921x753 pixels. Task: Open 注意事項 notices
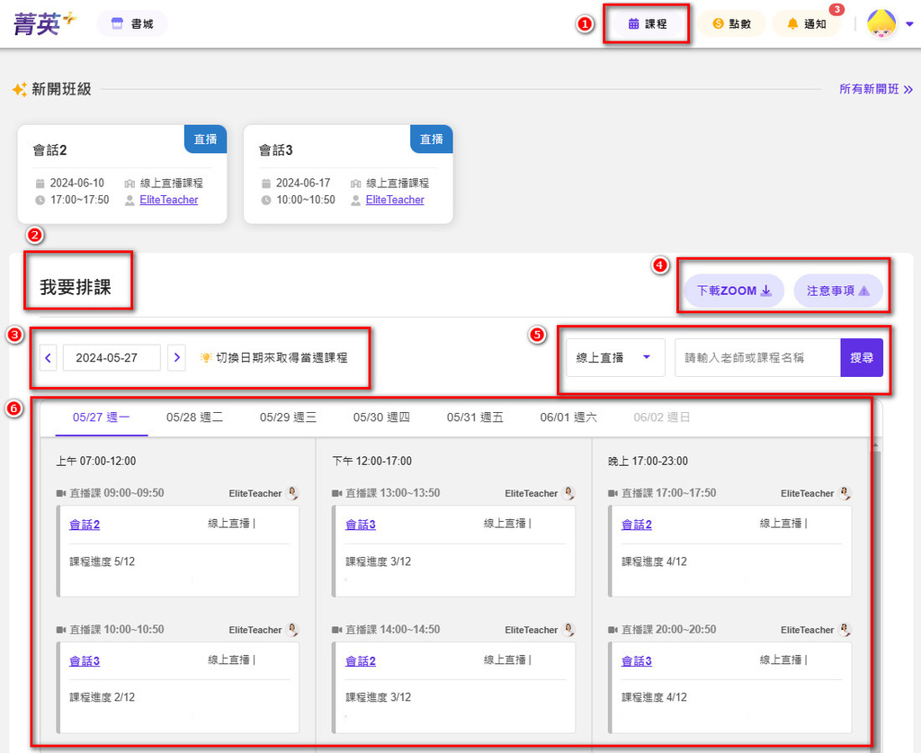coord(838,291)
